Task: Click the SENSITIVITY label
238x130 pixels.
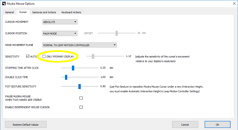Action: point(12,57)
